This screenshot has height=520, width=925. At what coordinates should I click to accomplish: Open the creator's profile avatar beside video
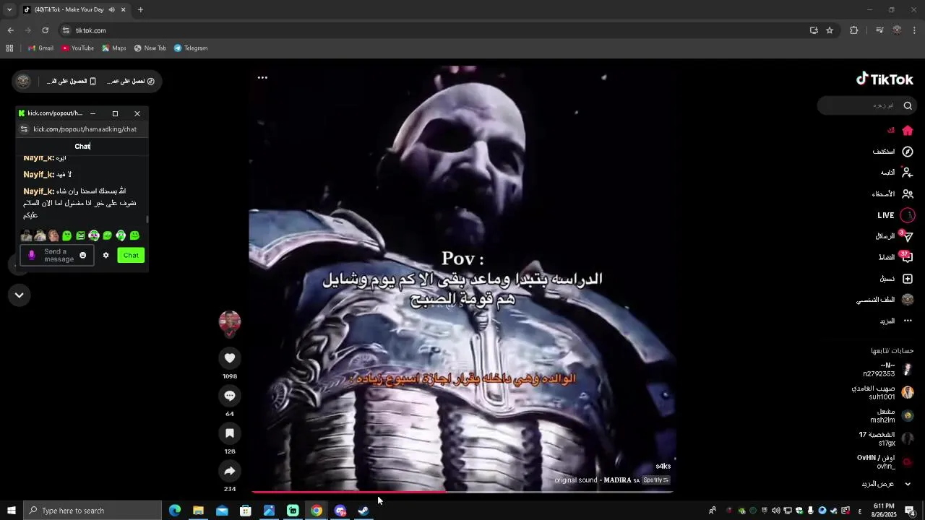tap(230, 321)
